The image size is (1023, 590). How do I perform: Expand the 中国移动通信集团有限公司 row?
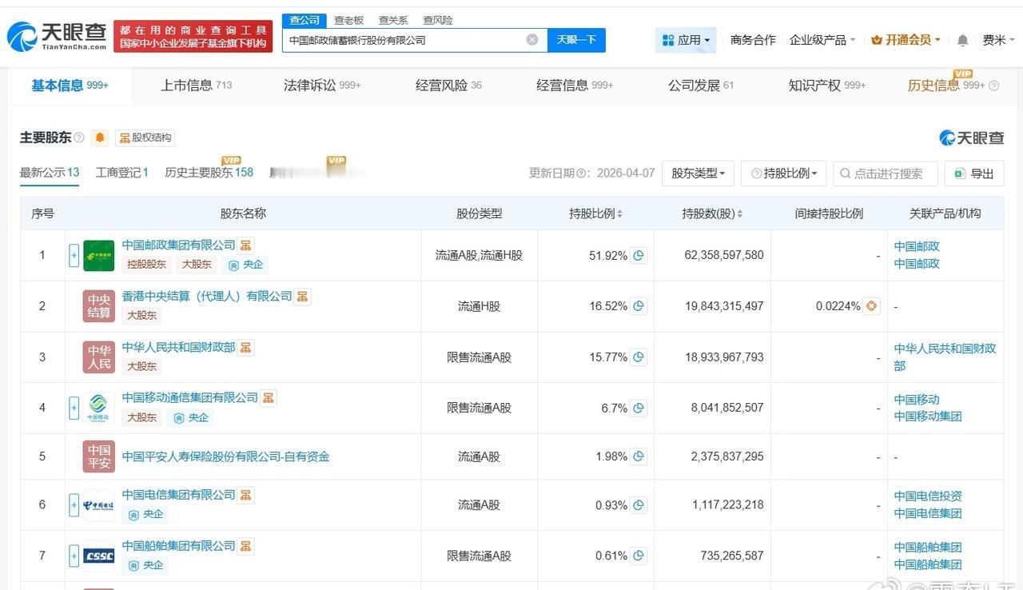74,408
